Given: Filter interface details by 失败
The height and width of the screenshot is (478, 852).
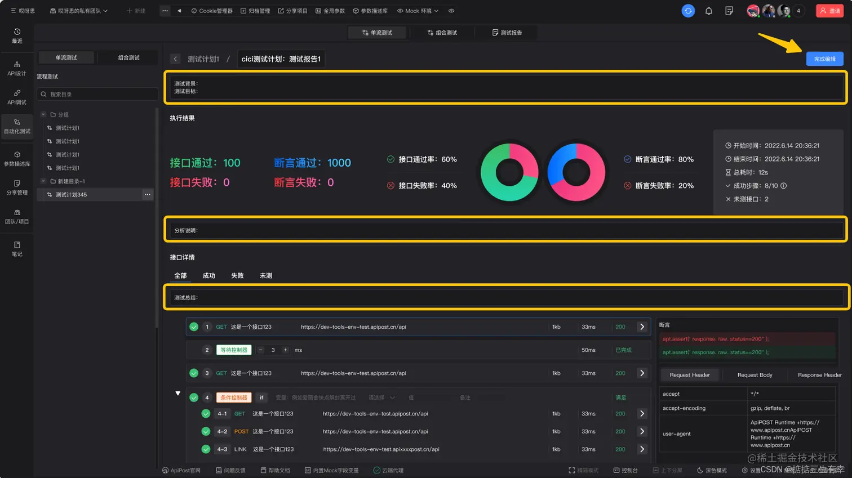Looking at the screenshot, I should pos(237,275).
